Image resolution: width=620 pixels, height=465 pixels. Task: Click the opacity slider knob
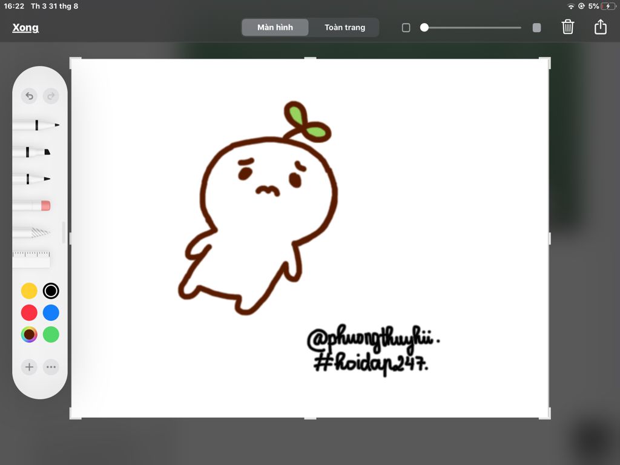point(424,27)
